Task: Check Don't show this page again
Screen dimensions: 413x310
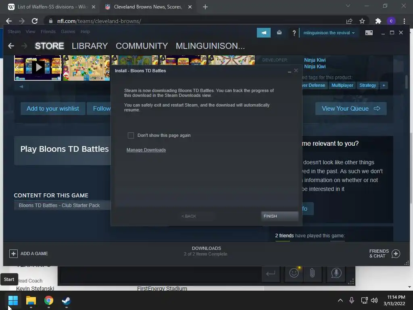Action: tap(131, 135)
